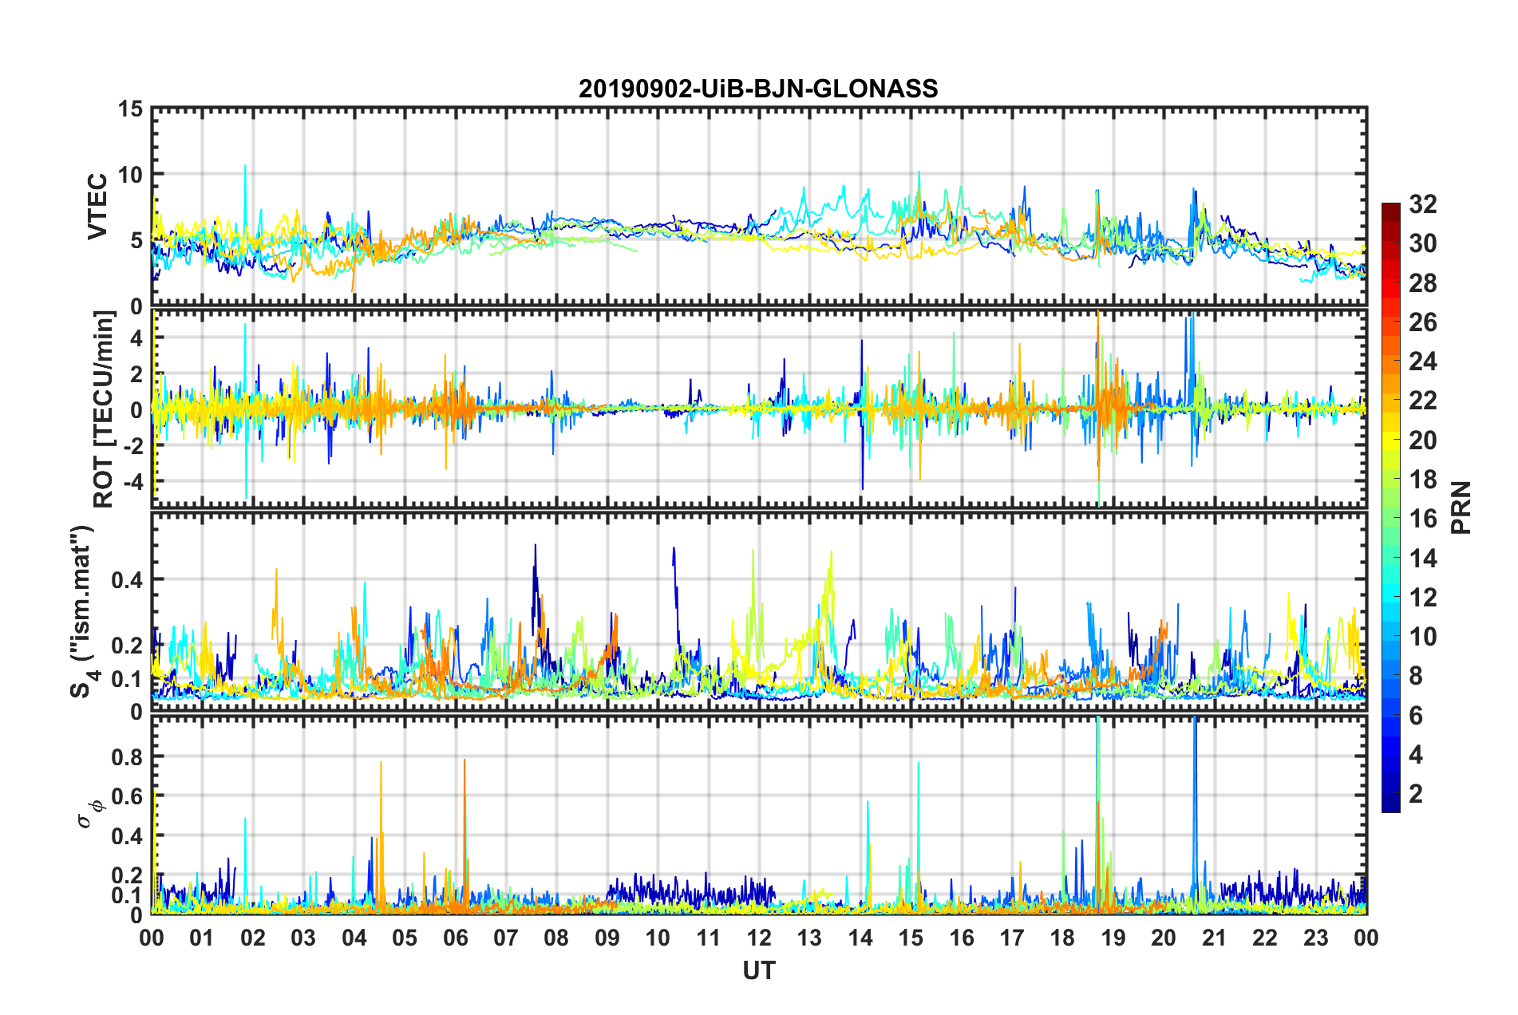
Task: Pick UT axis tick label 09
Action: [x=607, y=938]
